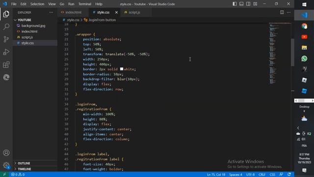Click line number 27 in the gutter
This screenshot has width=314, height=177.
click(66, 69)
